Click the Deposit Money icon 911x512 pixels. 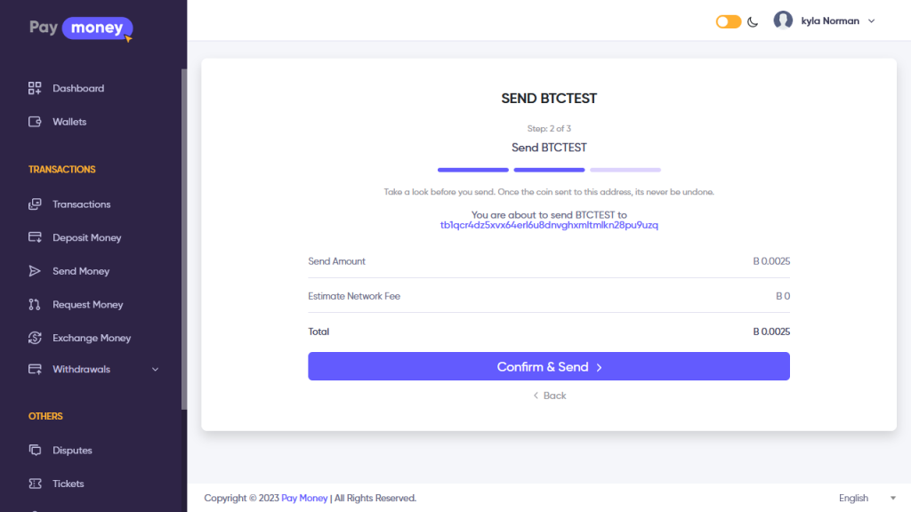35,237
